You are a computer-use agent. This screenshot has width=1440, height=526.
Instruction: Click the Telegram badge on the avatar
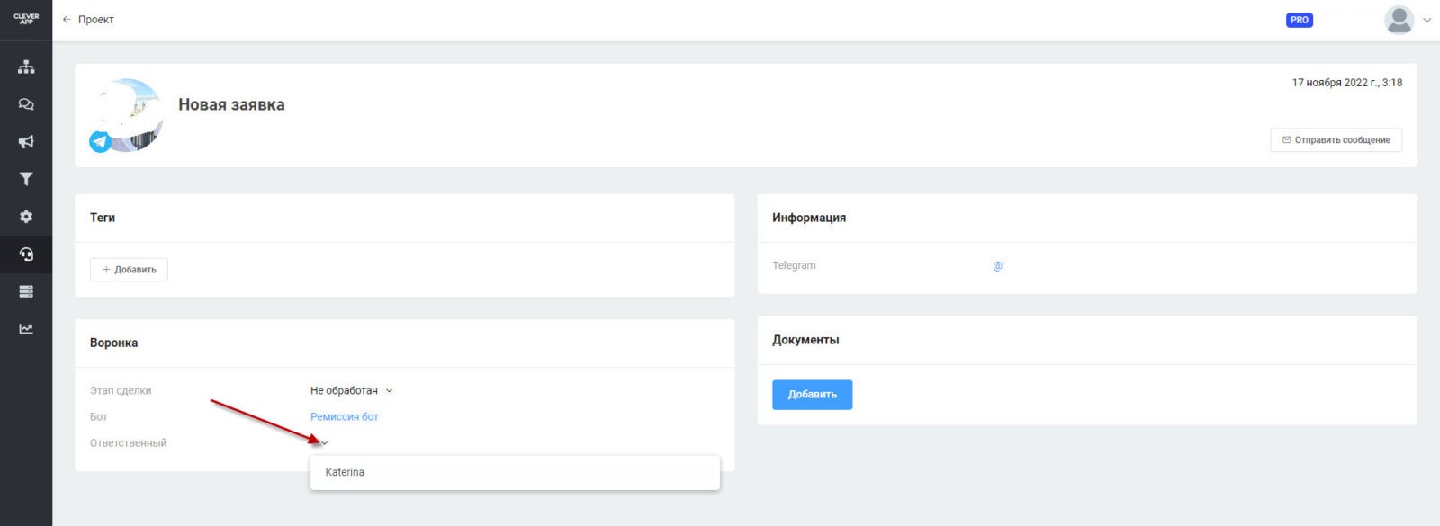[100, 142]
